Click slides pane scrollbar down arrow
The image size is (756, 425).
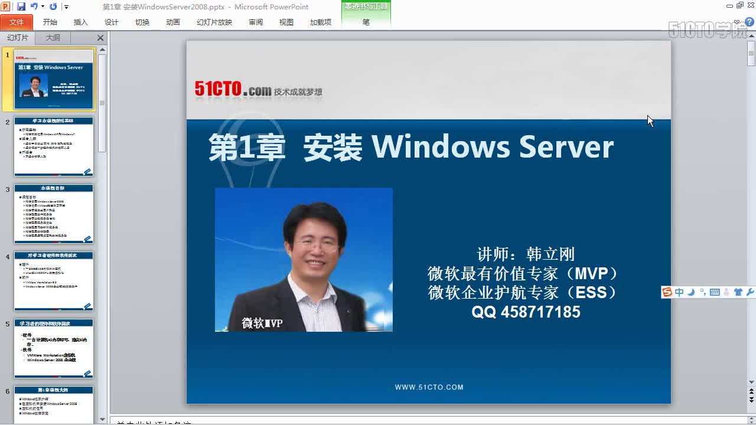click(102, 420)
